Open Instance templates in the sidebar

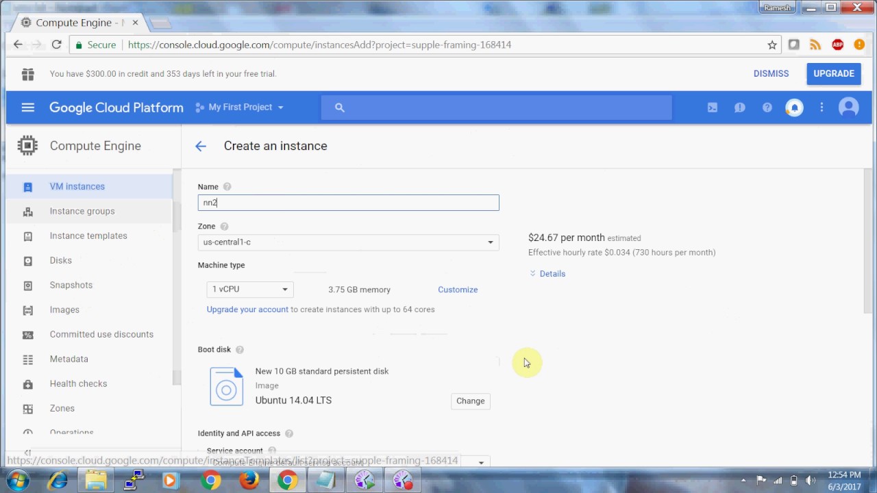pos(89,236)
